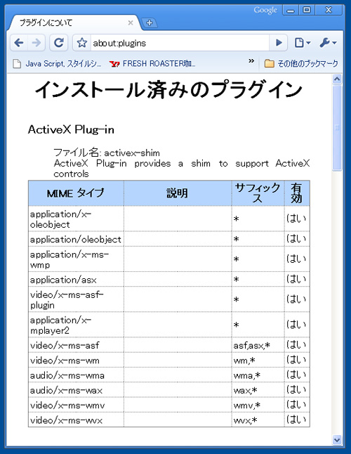Click the back navigation arrow
The height and width of the screenshot is (454, 351).
pos(19,43)
